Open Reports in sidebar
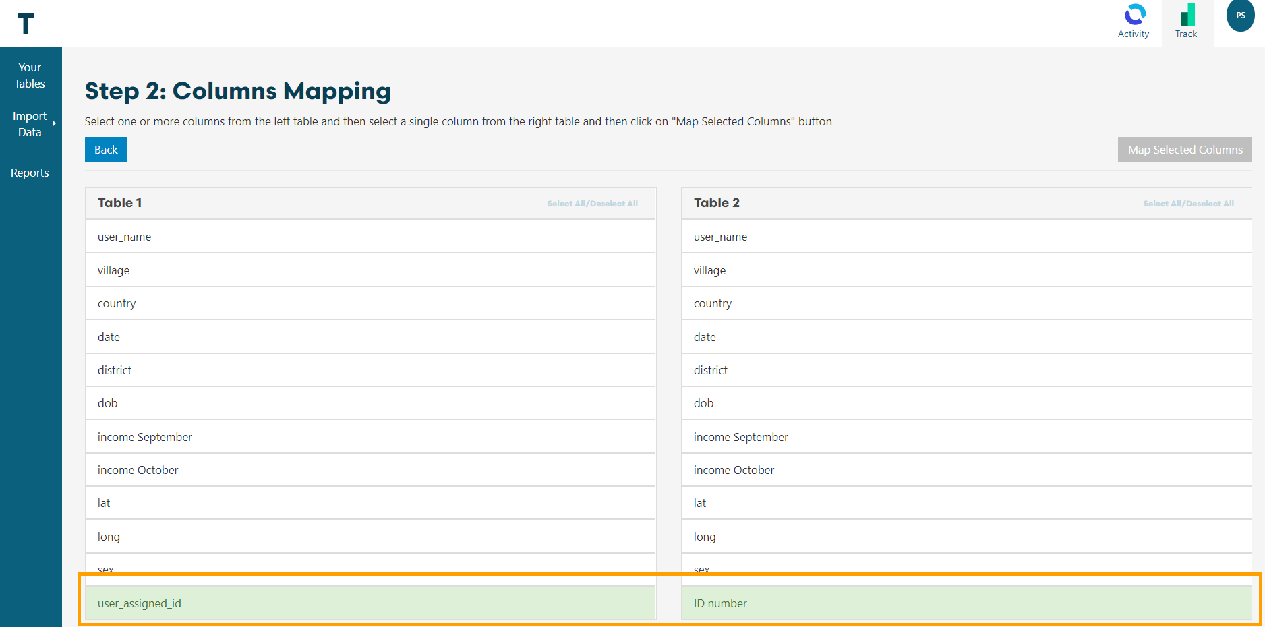This screenshot has height=627, width=1265. click(30, 173)
